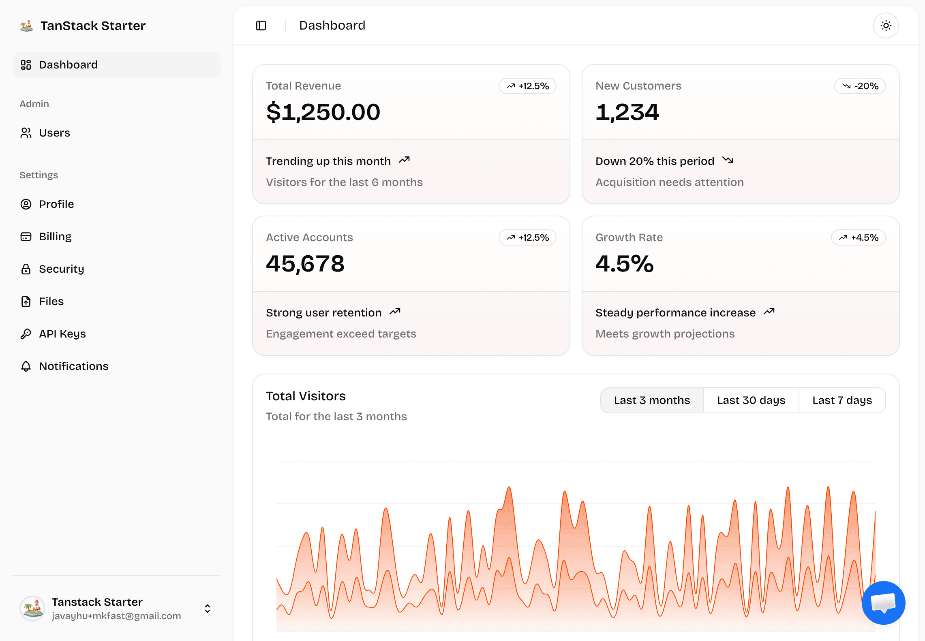This screenshot has width=925, height=641.
Task: Select the Last 3 months range
Action: tap(652, 400)
